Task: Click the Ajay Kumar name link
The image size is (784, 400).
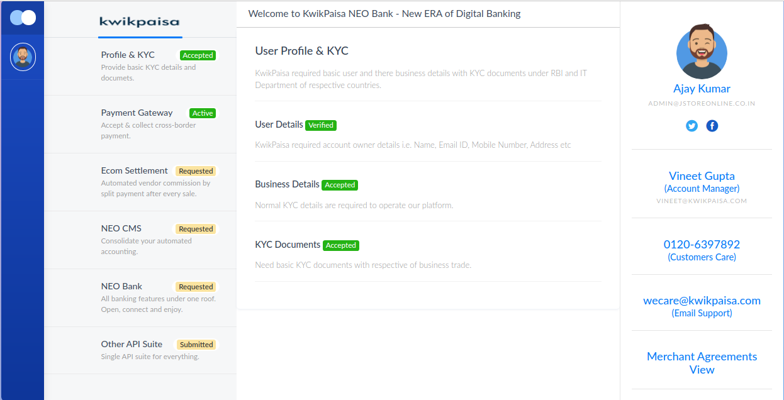Action: [x=702, y=89]
